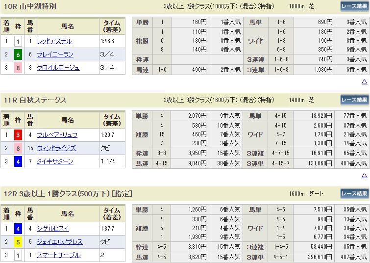Open horse link シゲルヒスイ
The image size is (370, 263).
pos(53,229)
